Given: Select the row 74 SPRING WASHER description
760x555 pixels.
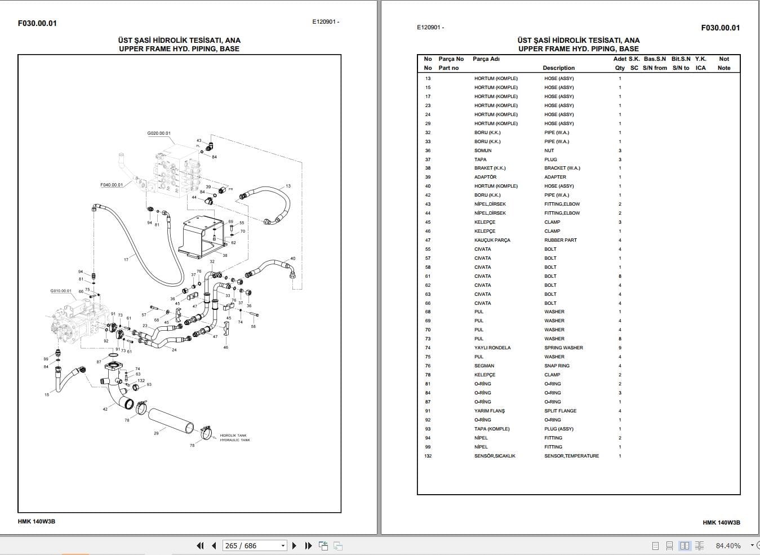Looking at the screenshot, I should [x=563, y=348].
